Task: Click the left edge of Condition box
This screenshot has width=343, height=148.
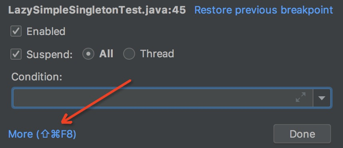Action: click(14, 98)
